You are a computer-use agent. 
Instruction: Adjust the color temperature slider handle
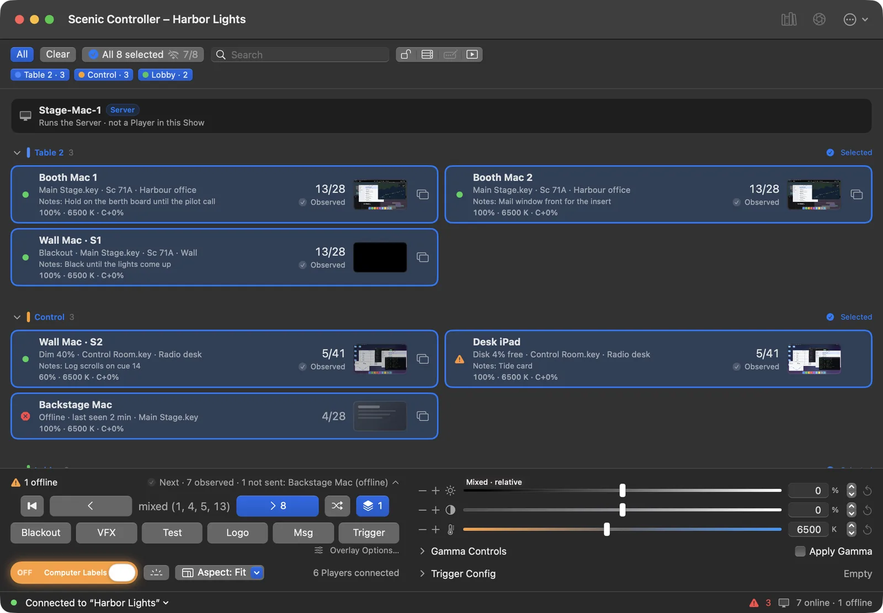point(607,530)
